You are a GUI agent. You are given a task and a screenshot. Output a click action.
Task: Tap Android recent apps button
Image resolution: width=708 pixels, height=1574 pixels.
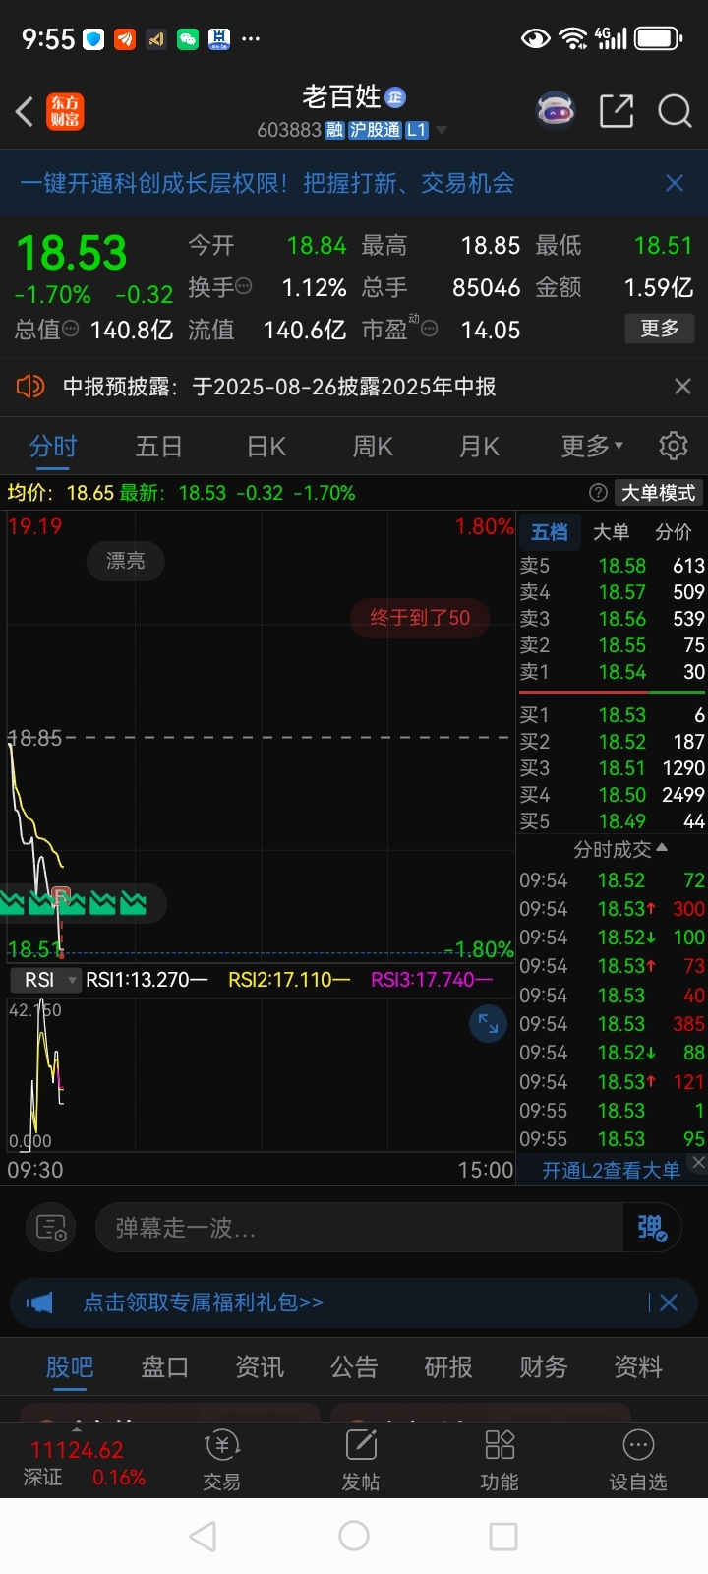(x=503, y=1536)
